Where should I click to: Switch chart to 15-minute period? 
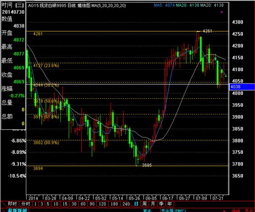click(x=65, y=204)
